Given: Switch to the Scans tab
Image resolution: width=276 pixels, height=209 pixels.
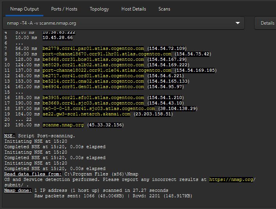Looking at the screenshot, I should (x=164, y=9).
